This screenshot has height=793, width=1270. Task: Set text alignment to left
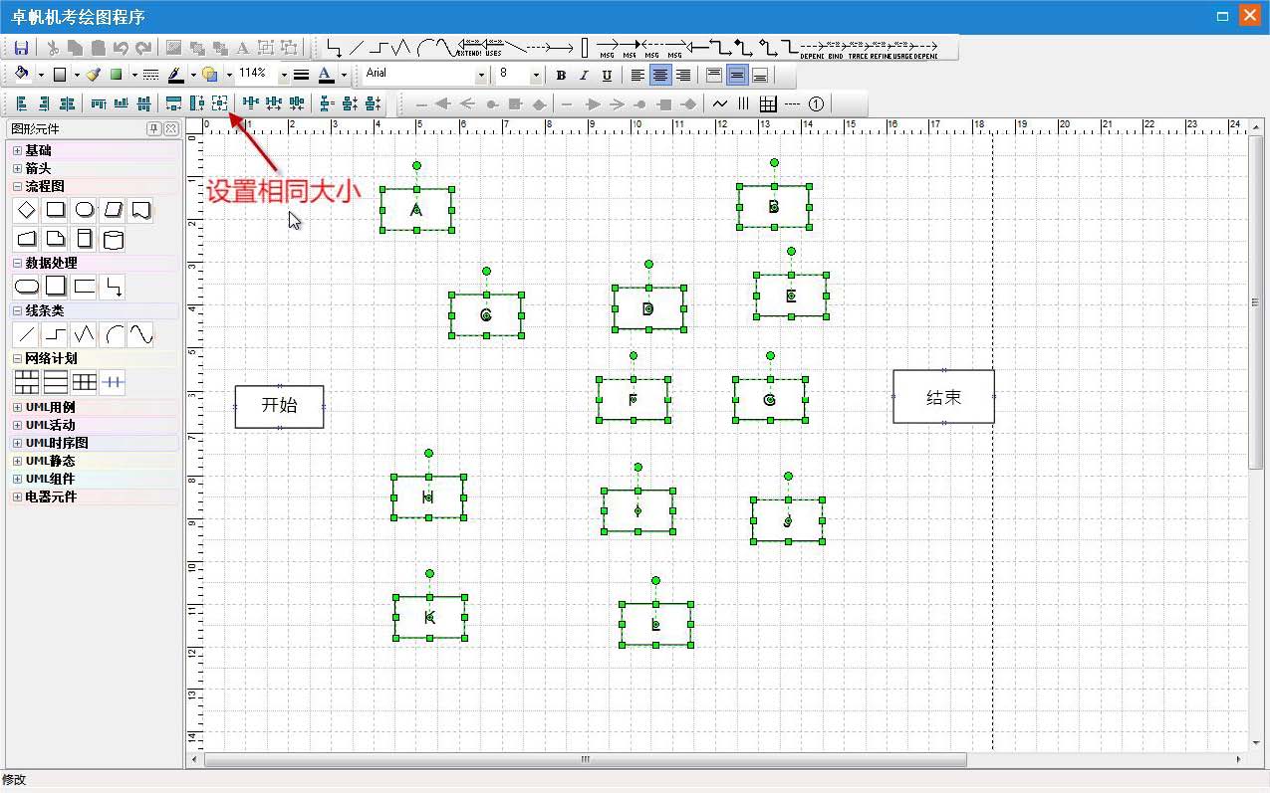pos(637,75)
